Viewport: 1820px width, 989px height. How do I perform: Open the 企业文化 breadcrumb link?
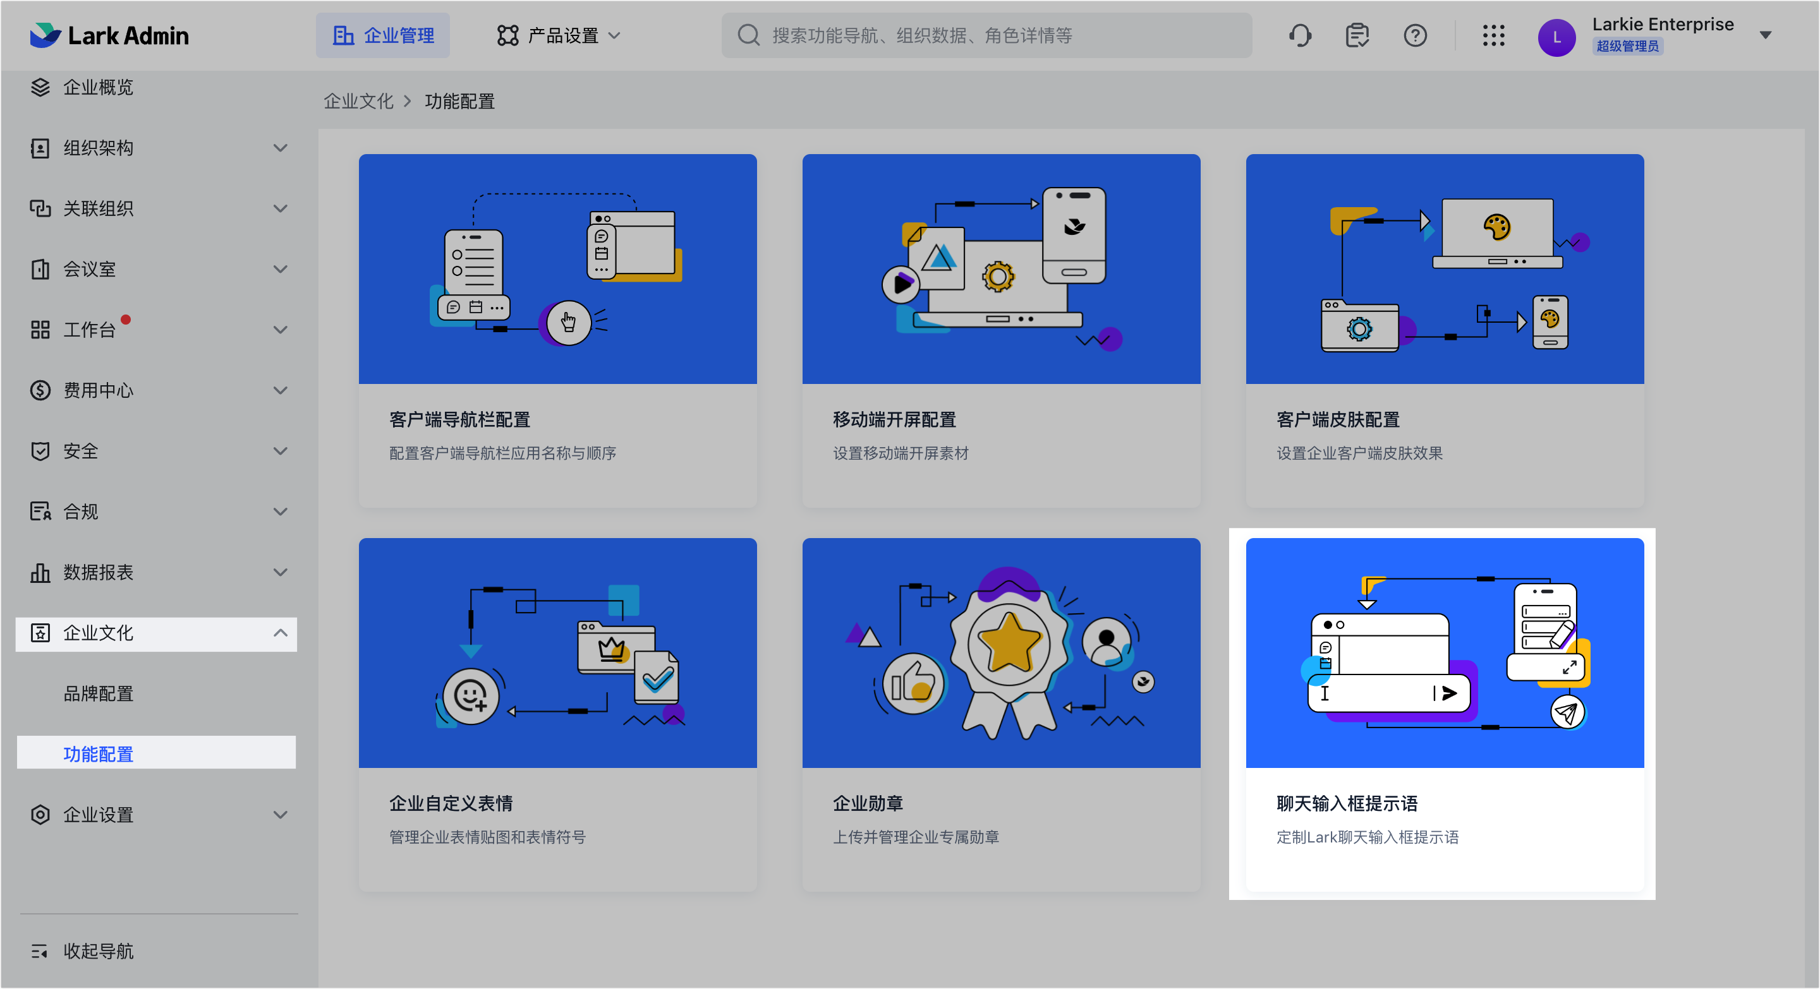pos(358,101)
